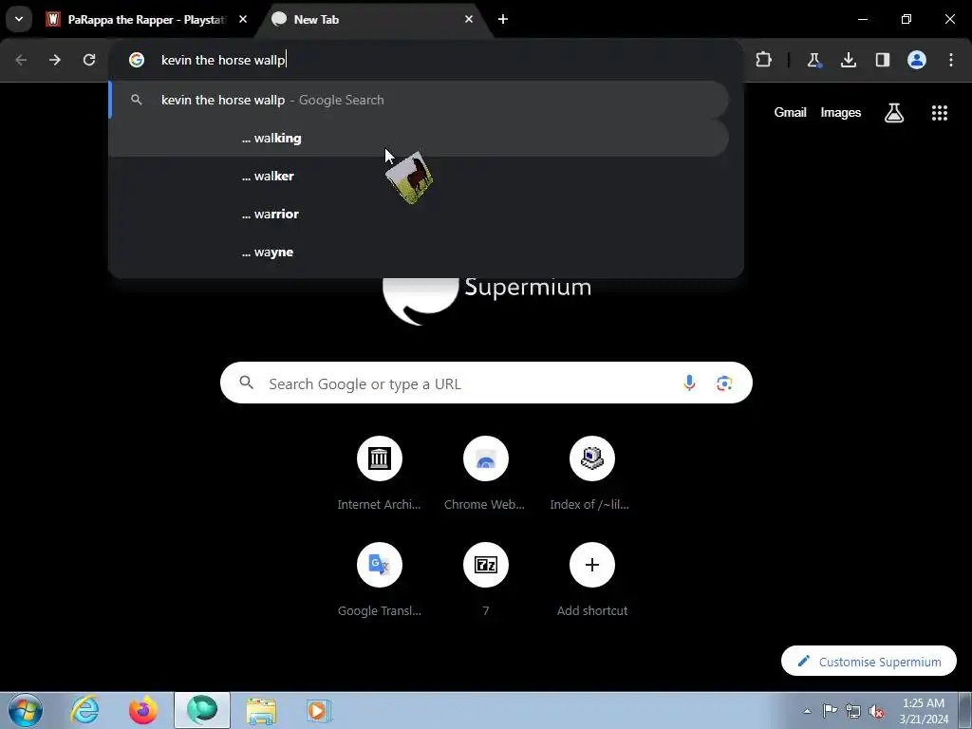
Task: Click Customise Supermium button
Action: tap(869, 662)
